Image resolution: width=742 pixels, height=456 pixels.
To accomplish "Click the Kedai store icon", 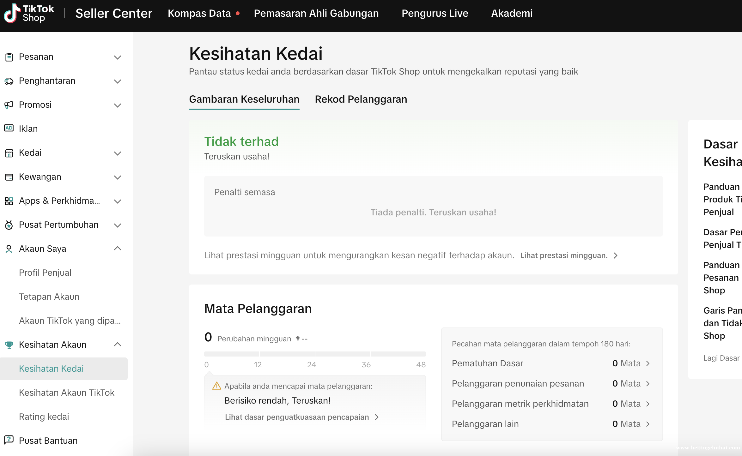I will click(9, 153).
